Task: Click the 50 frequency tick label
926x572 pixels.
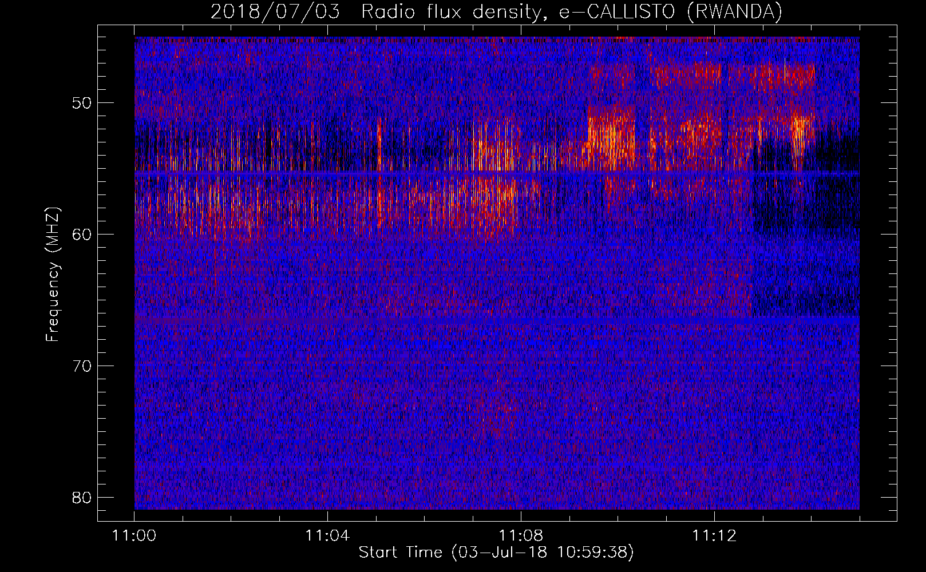Action: coord(82,103)
